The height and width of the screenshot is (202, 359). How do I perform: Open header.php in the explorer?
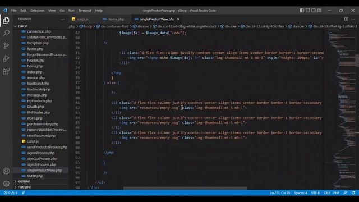(36, 61)
